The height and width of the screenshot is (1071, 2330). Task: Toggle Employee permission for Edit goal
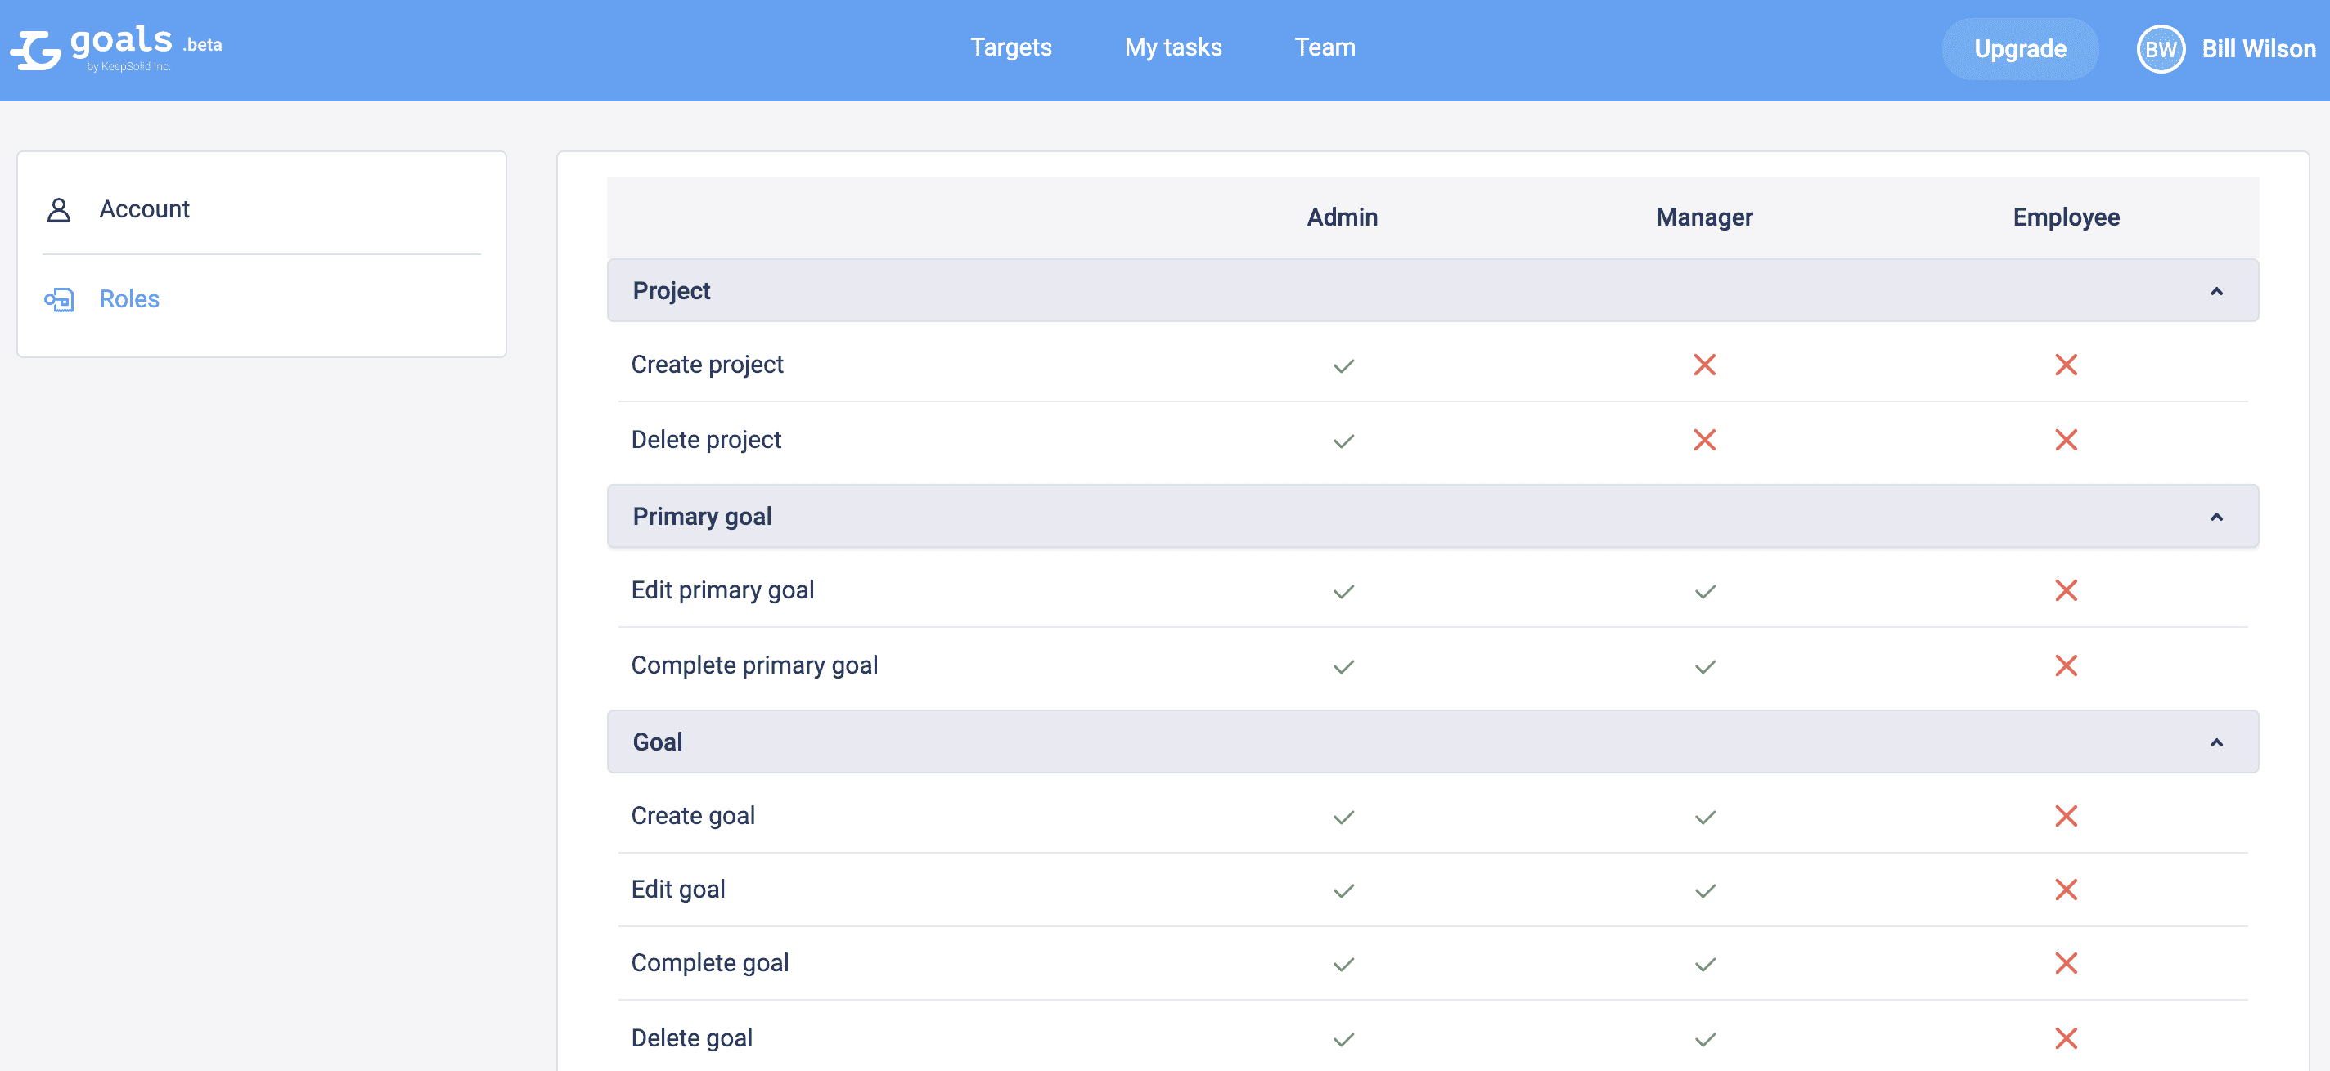pos(2066,890)
